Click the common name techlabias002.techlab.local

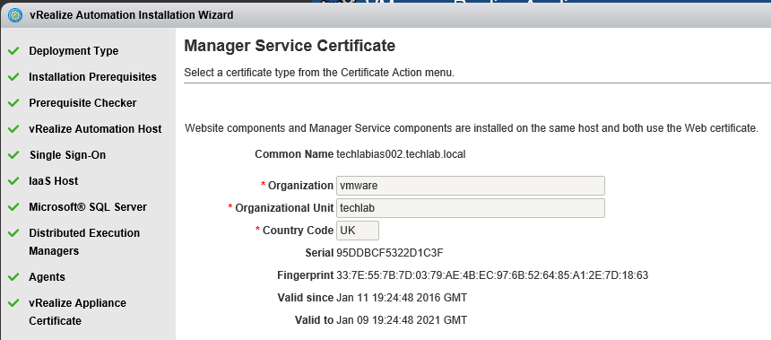[x=401, y=154]
